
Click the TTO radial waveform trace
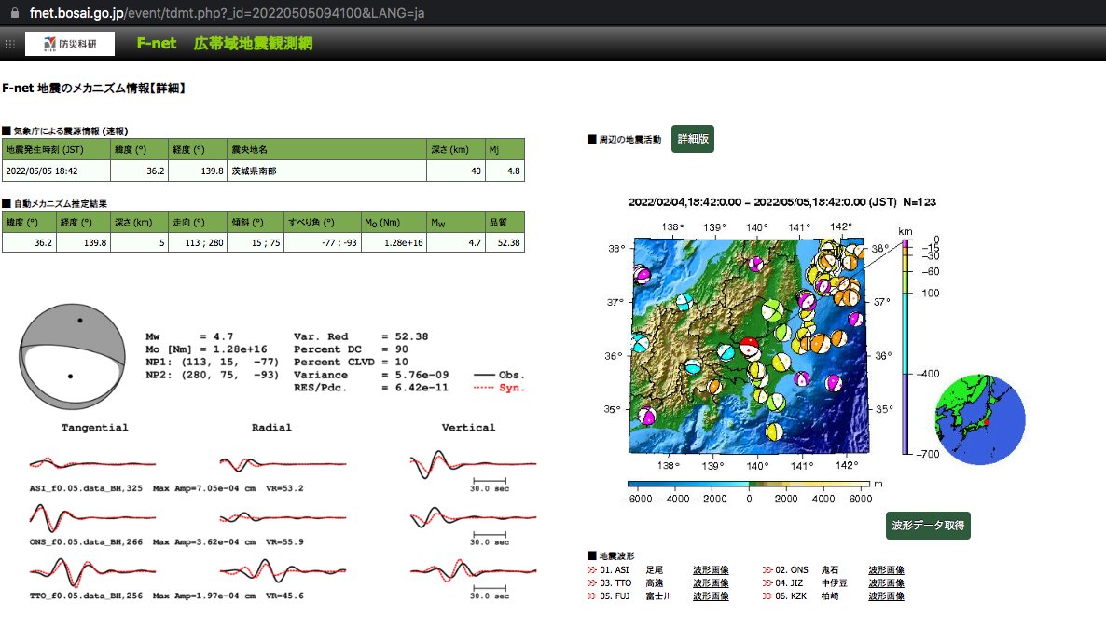[283, 570]
